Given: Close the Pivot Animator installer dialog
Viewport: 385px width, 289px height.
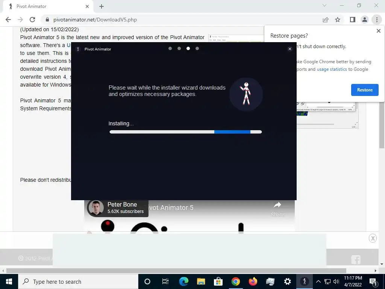Looking at the screenshot, I should (290, 49).
